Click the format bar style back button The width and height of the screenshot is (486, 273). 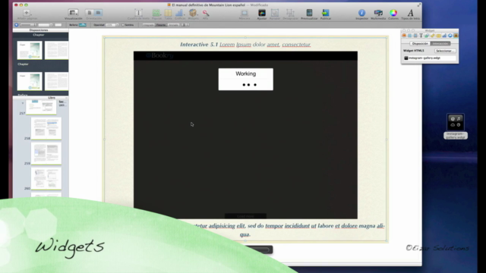coord(17,25)
